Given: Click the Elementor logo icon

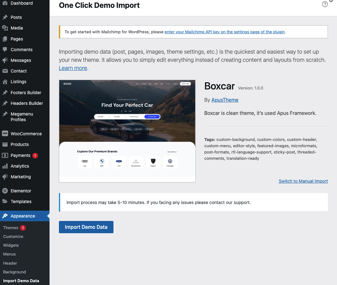Looking at the screenshot, I should [5, 191].
